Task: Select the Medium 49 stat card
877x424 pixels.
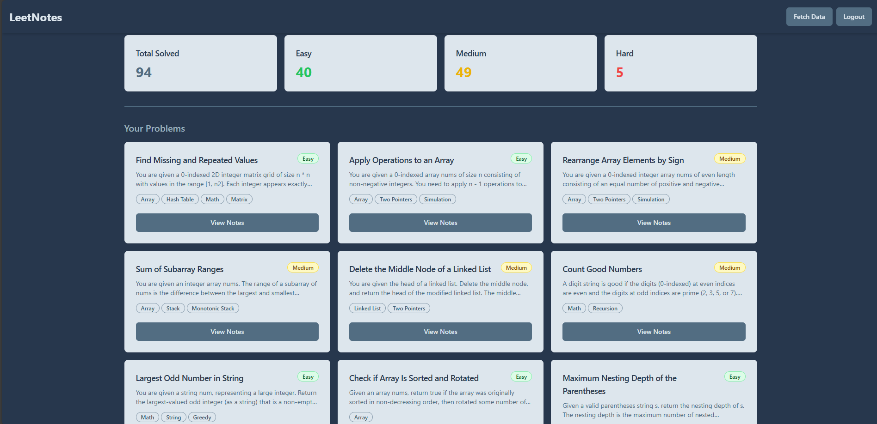Action: [x=521, y=63]
